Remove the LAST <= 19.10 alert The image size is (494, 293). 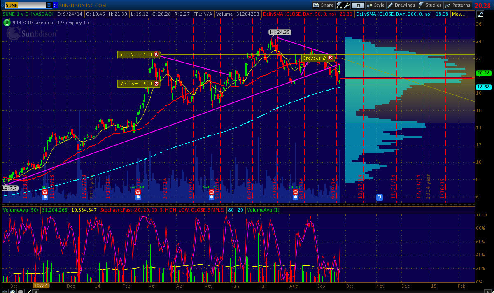(x=156, y=84)
